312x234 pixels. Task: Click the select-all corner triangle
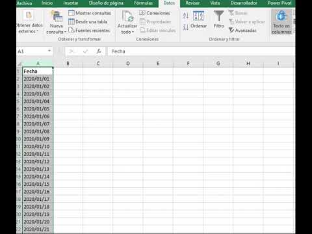tap(19, 64)
